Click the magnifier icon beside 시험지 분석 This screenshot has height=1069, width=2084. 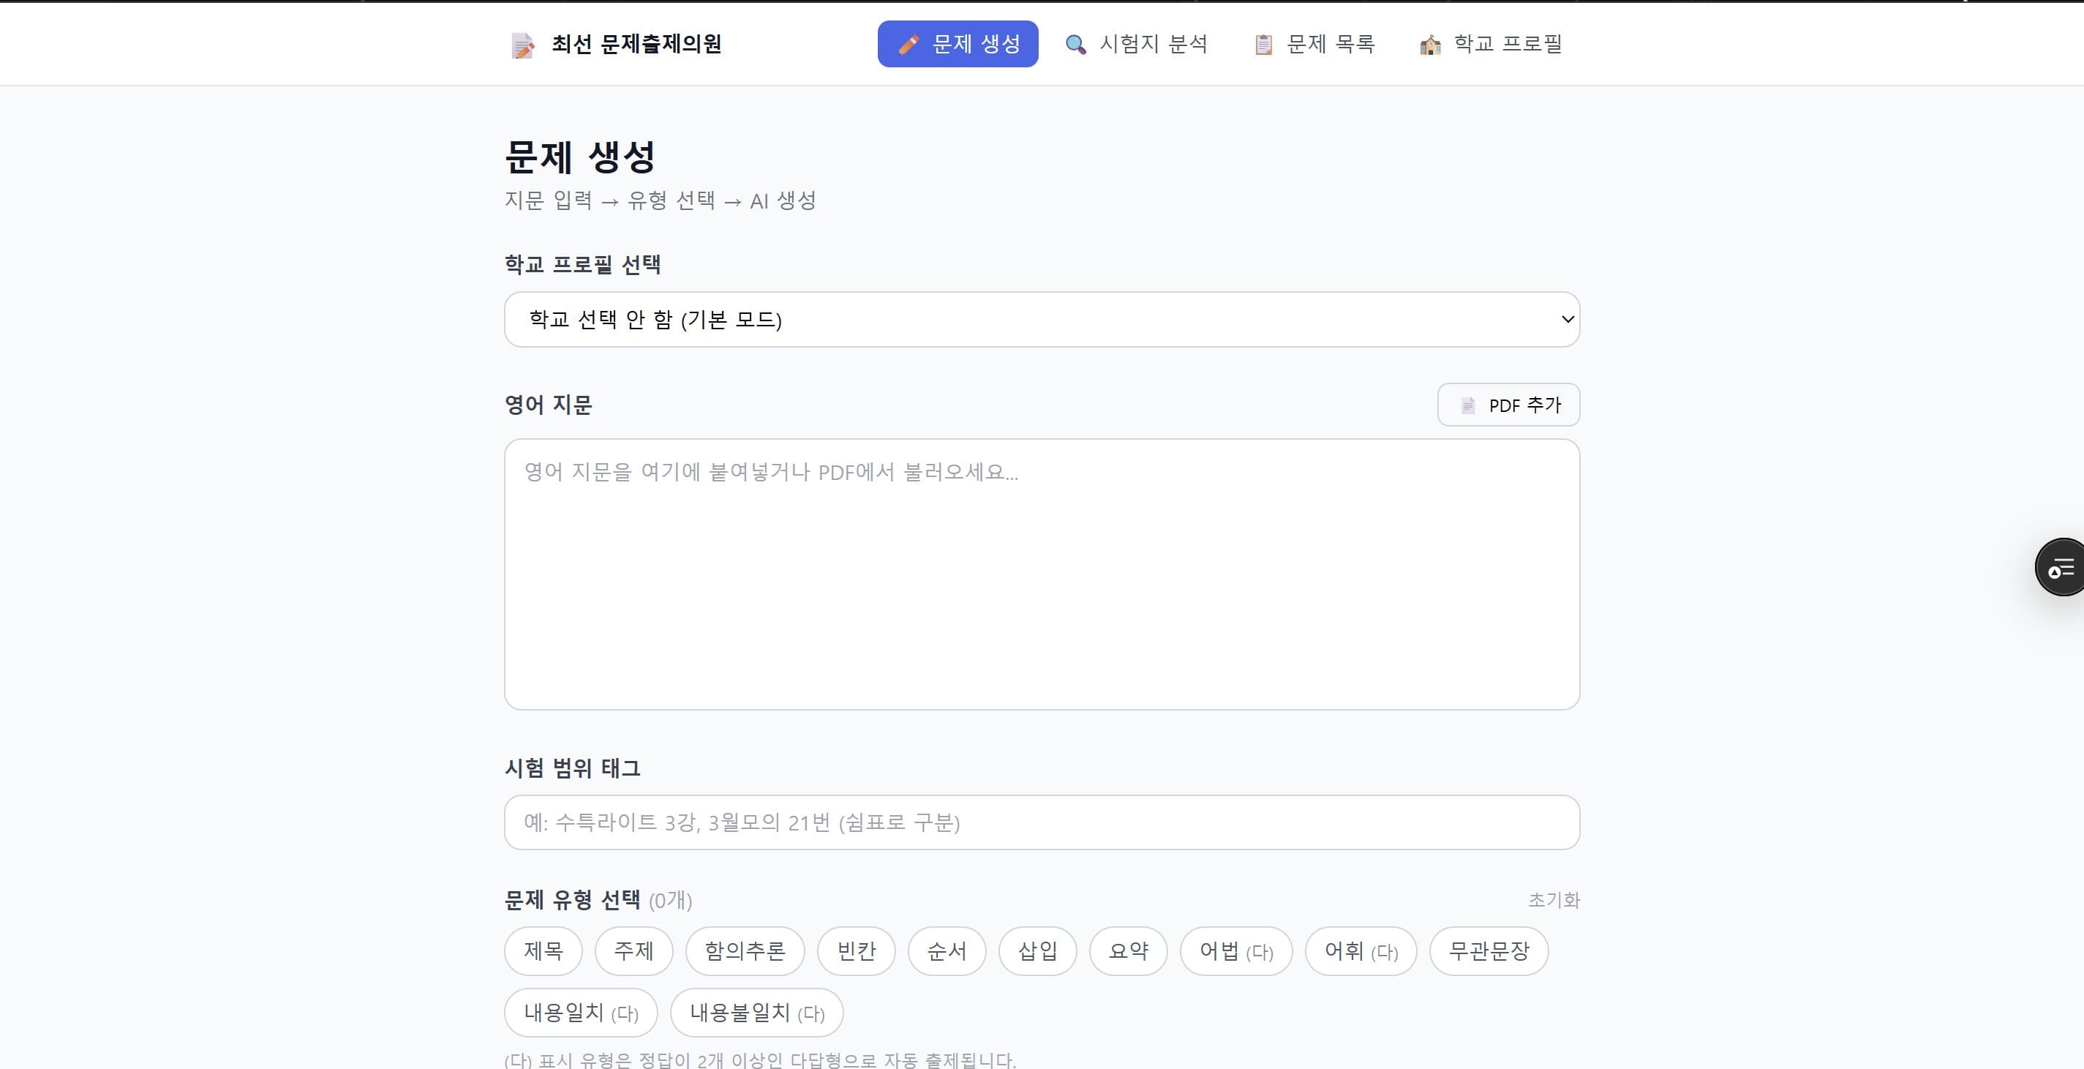[1075, 45]
